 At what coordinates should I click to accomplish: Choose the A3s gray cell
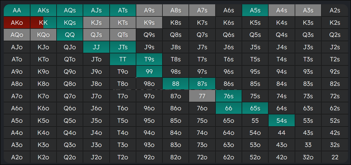[308, 10]
